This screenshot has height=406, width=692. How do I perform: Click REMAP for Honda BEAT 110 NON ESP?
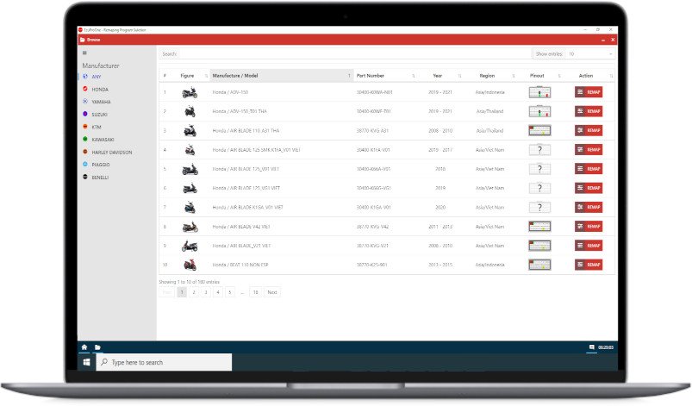(589, 265)
